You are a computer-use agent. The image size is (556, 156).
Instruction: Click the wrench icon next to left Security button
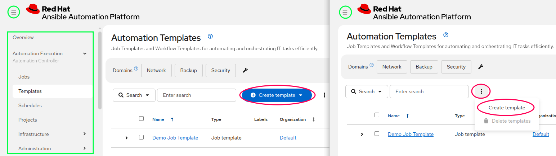click(245, 70)
